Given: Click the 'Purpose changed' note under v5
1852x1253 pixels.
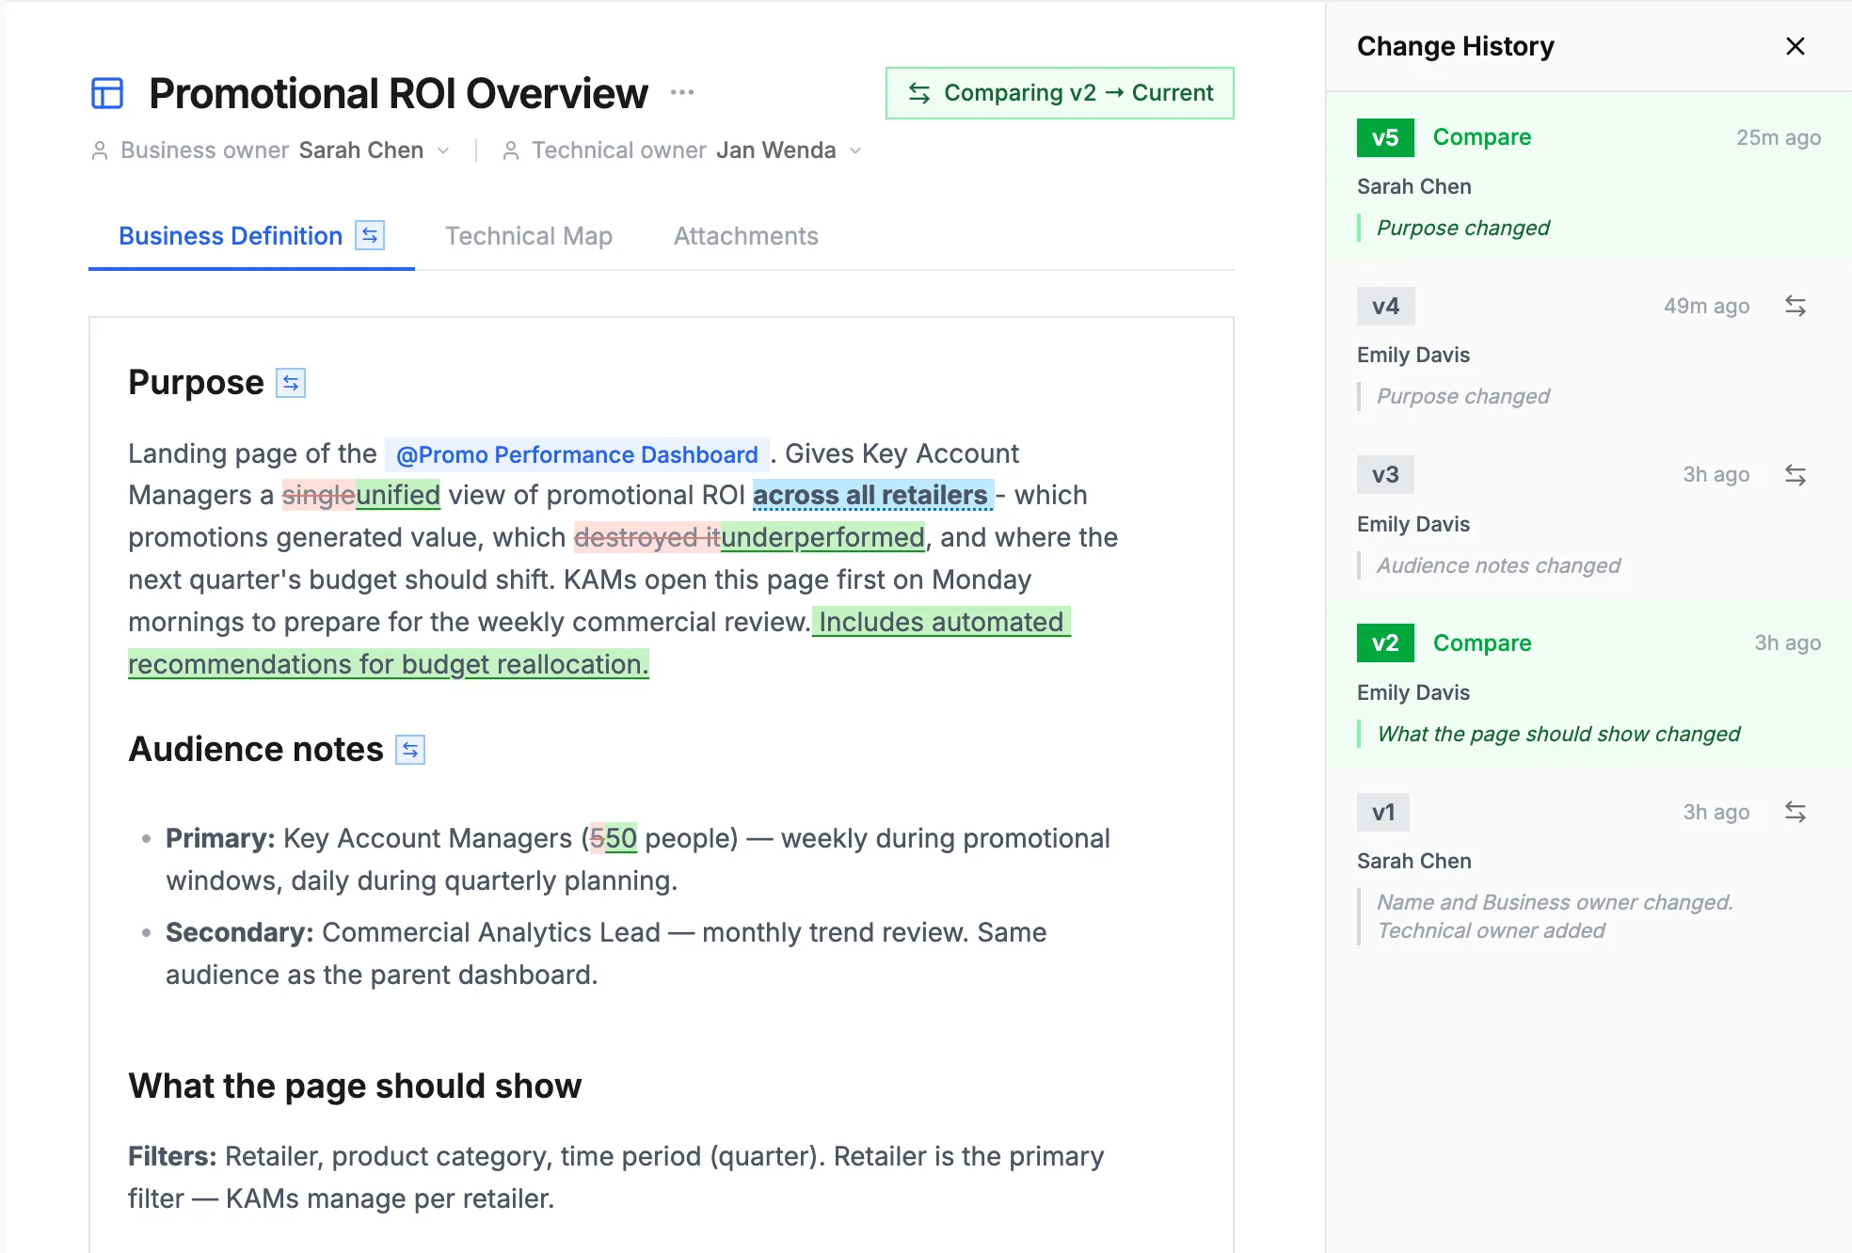Looking at the screenshot, I should coord(1463,228).
